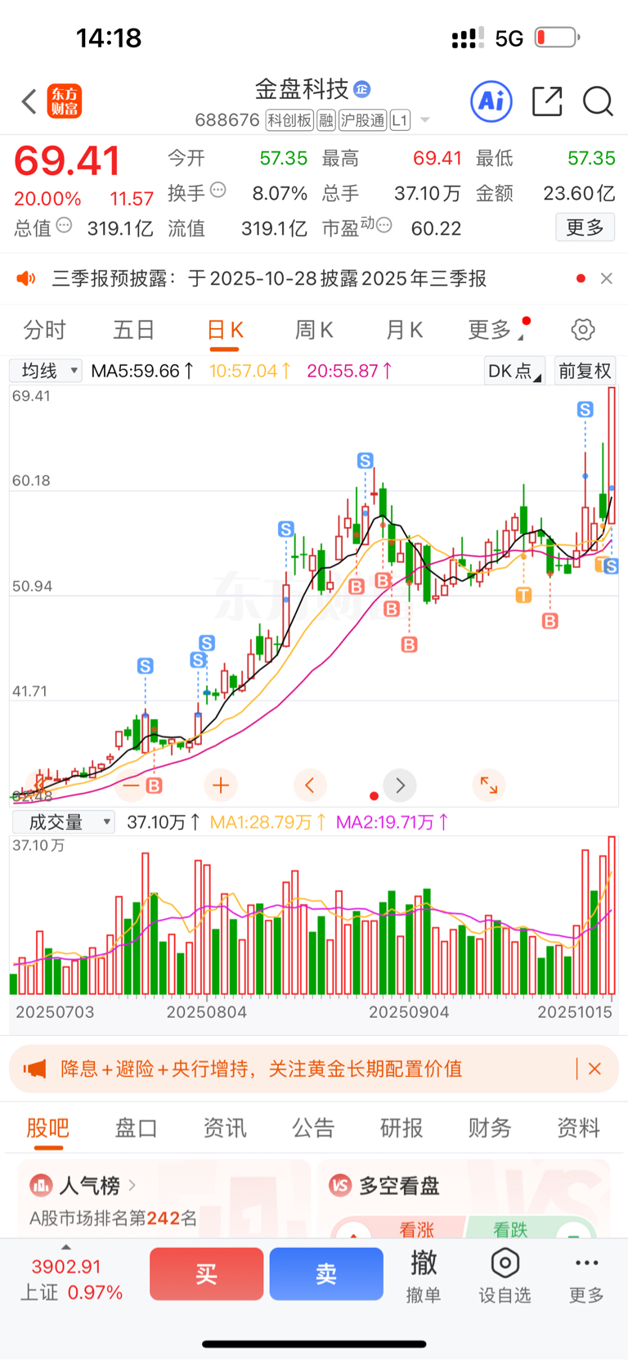Screen dimensions: 628x1360
Task: Tap the 多空看盘 VS icon
Action: 339,1185
